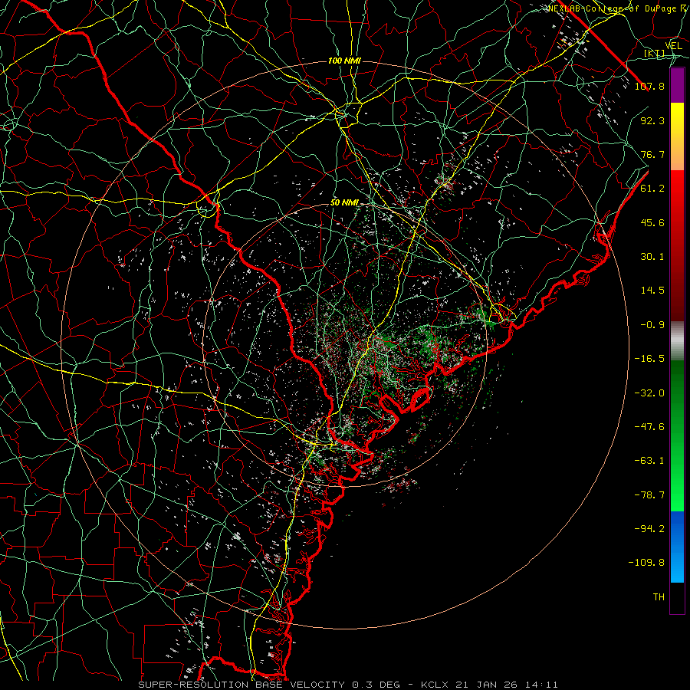690x690 pixels.
Task: Click the -63.1 velocity scale value
Action: click(649, 461)
